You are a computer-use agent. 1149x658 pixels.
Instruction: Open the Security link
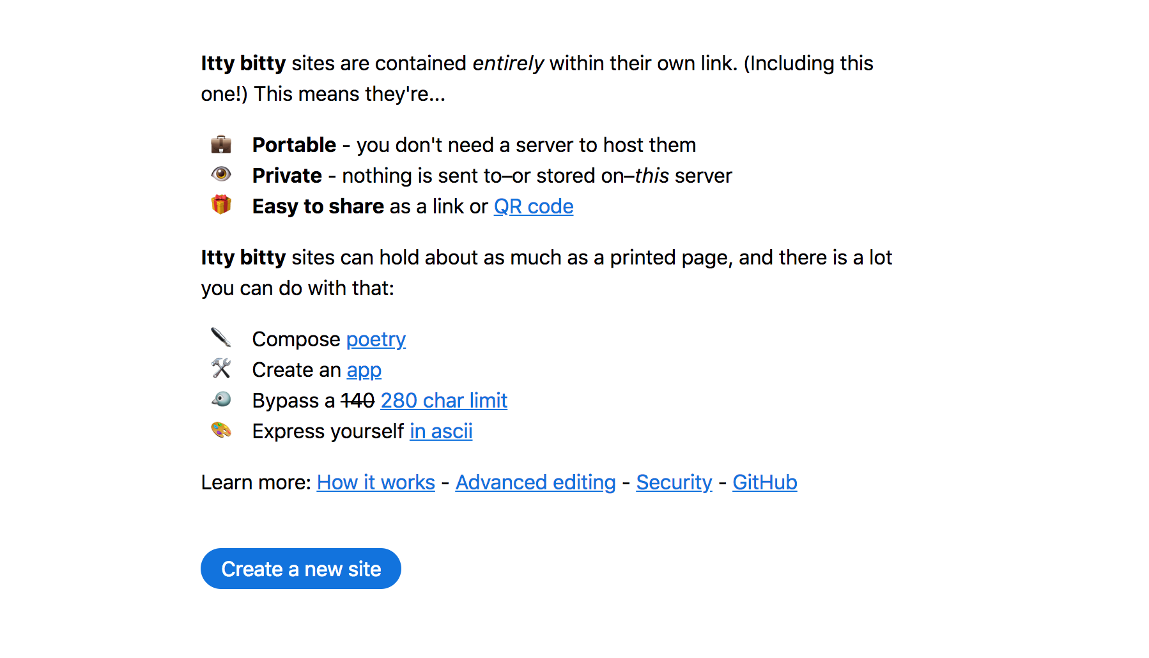coord(674,482)
